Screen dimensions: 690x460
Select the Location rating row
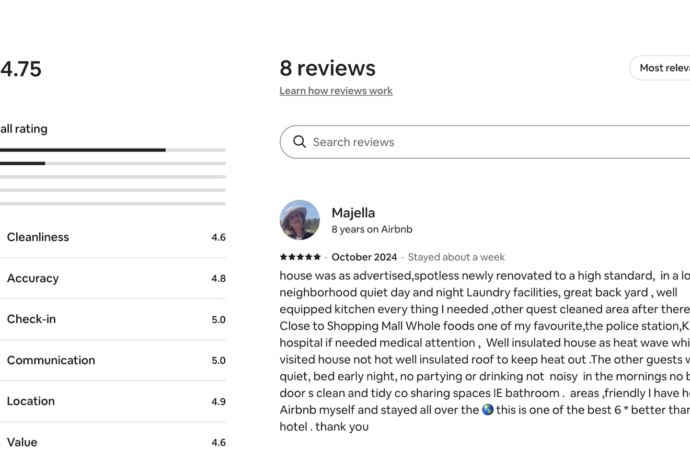[113, 401]
